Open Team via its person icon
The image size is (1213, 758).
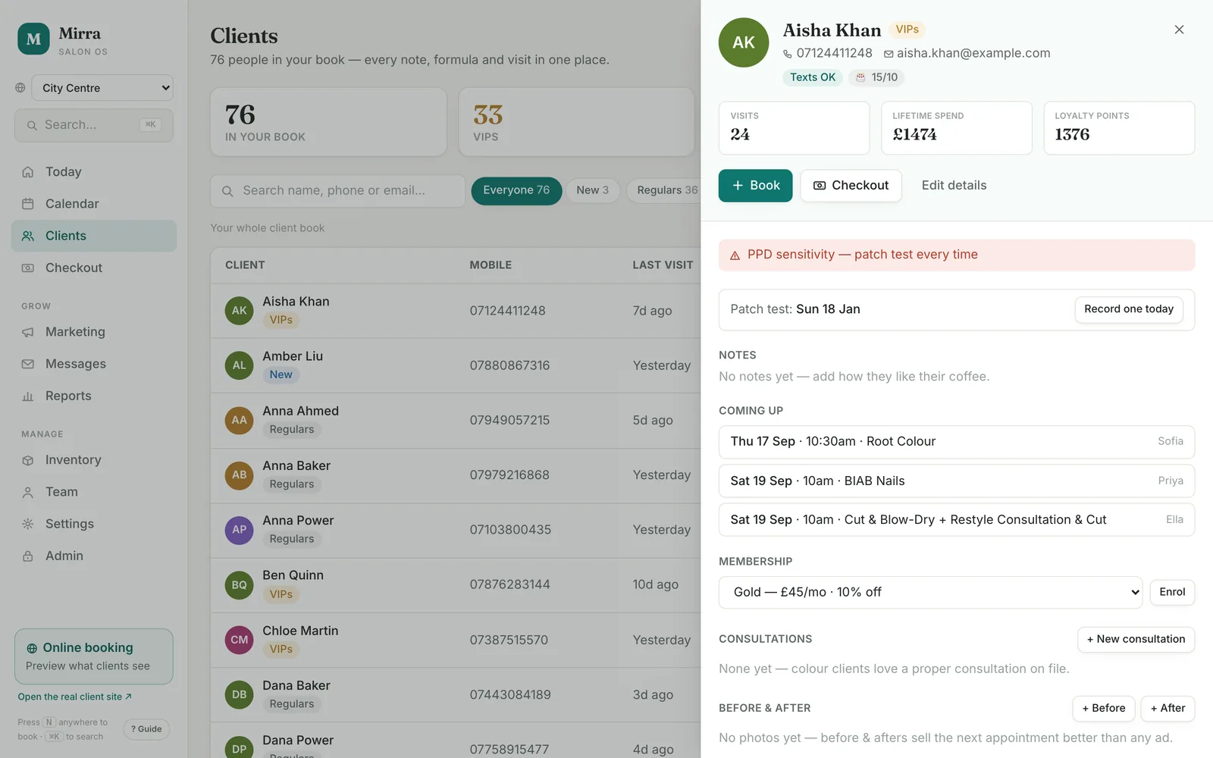point(28,492)
